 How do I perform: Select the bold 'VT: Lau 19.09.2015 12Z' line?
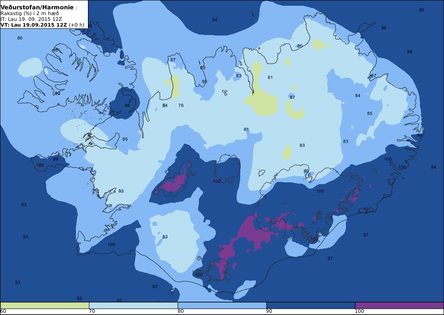coord(34,24)
